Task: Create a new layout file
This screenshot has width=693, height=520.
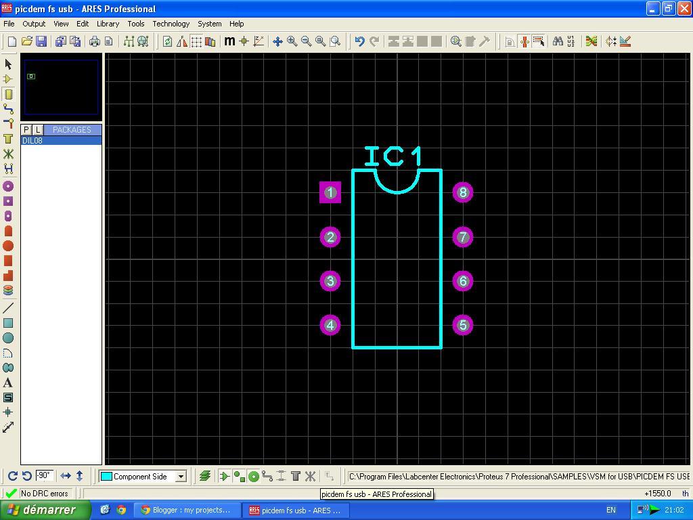Action: click(12, 41)
